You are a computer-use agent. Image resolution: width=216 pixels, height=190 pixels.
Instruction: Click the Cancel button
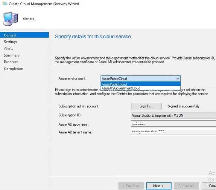click(x=209, y=186)
